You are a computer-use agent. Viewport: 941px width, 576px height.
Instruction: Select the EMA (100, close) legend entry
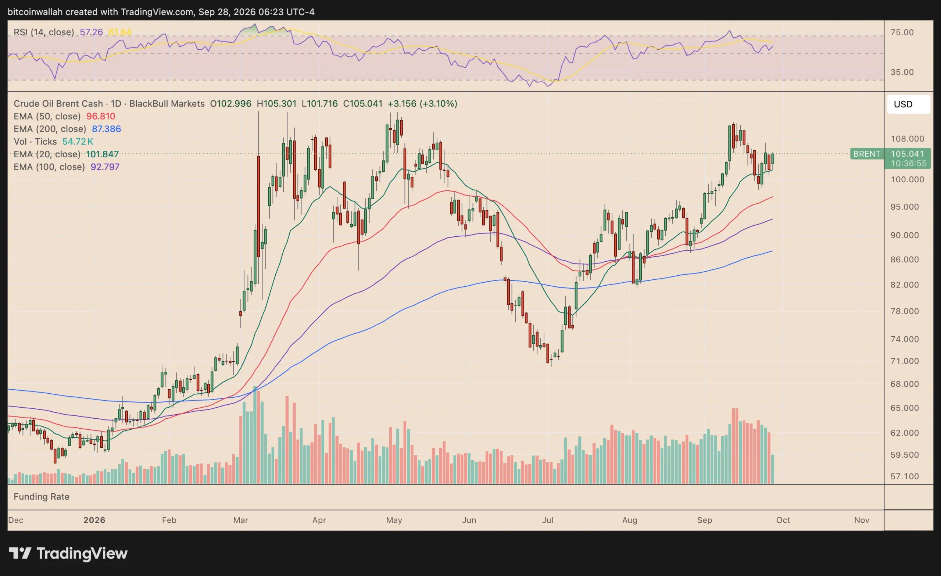(x=49, y=167)
